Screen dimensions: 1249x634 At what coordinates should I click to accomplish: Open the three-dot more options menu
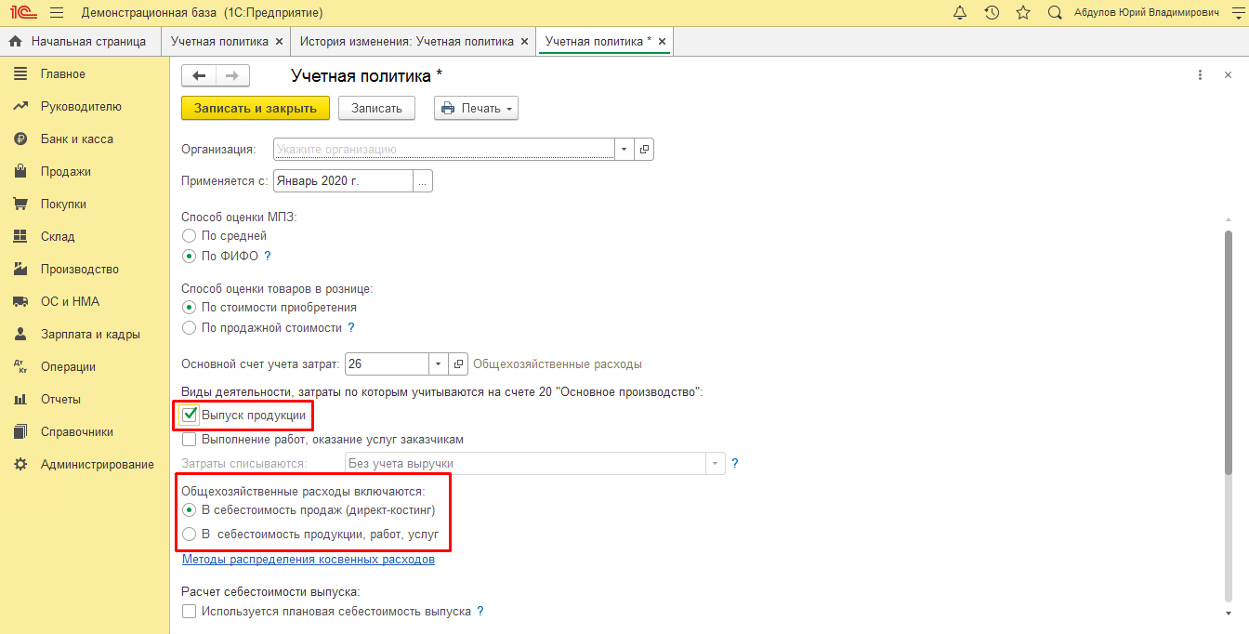(1201, 75)
